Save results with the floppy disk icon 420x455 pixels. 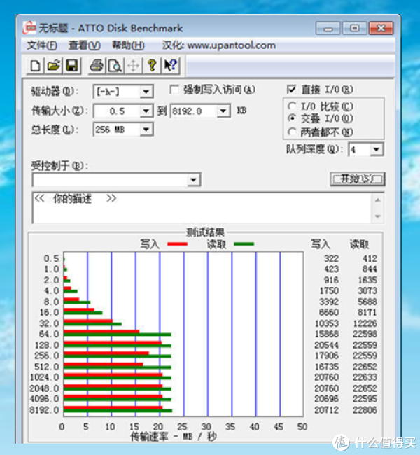[71, 66]
